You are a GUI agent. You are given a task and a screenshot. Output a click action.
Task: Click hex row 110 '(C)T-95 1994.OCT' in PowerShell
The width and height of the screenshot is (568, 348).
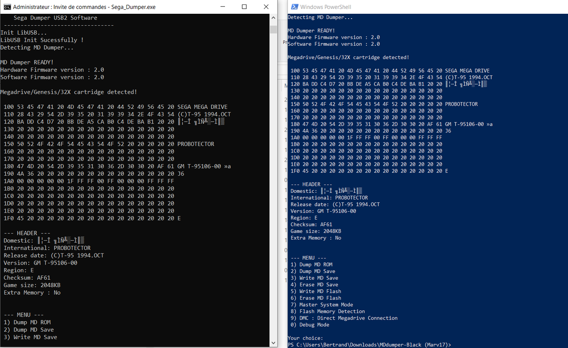[391, 77]
